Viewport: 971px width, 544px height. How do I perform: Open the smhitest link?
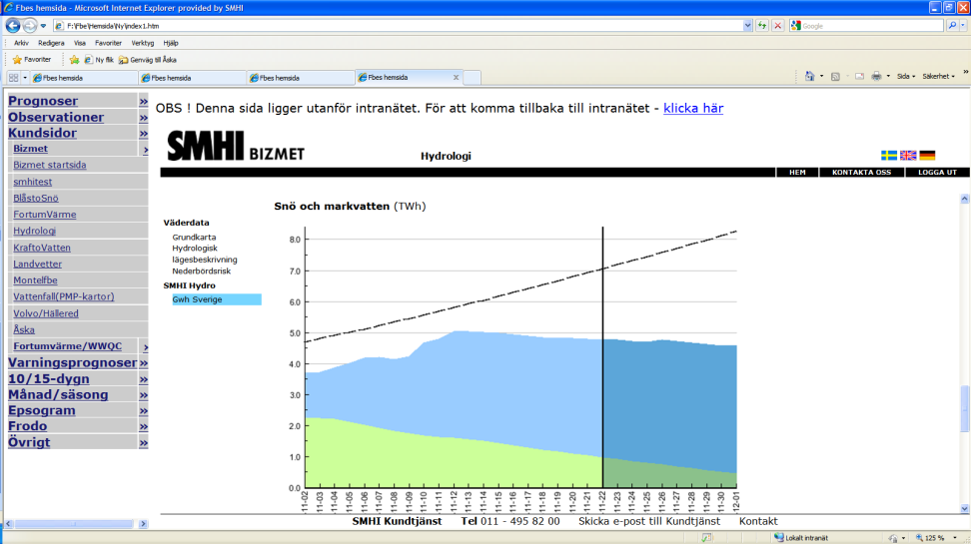tap(33, 182)
